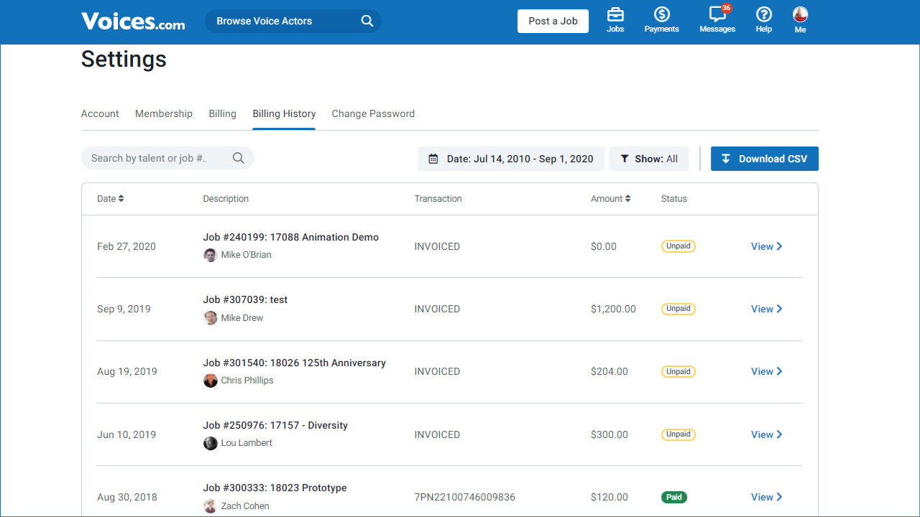
Task: Click the calendar icon in the date filter
Action: 433,158
